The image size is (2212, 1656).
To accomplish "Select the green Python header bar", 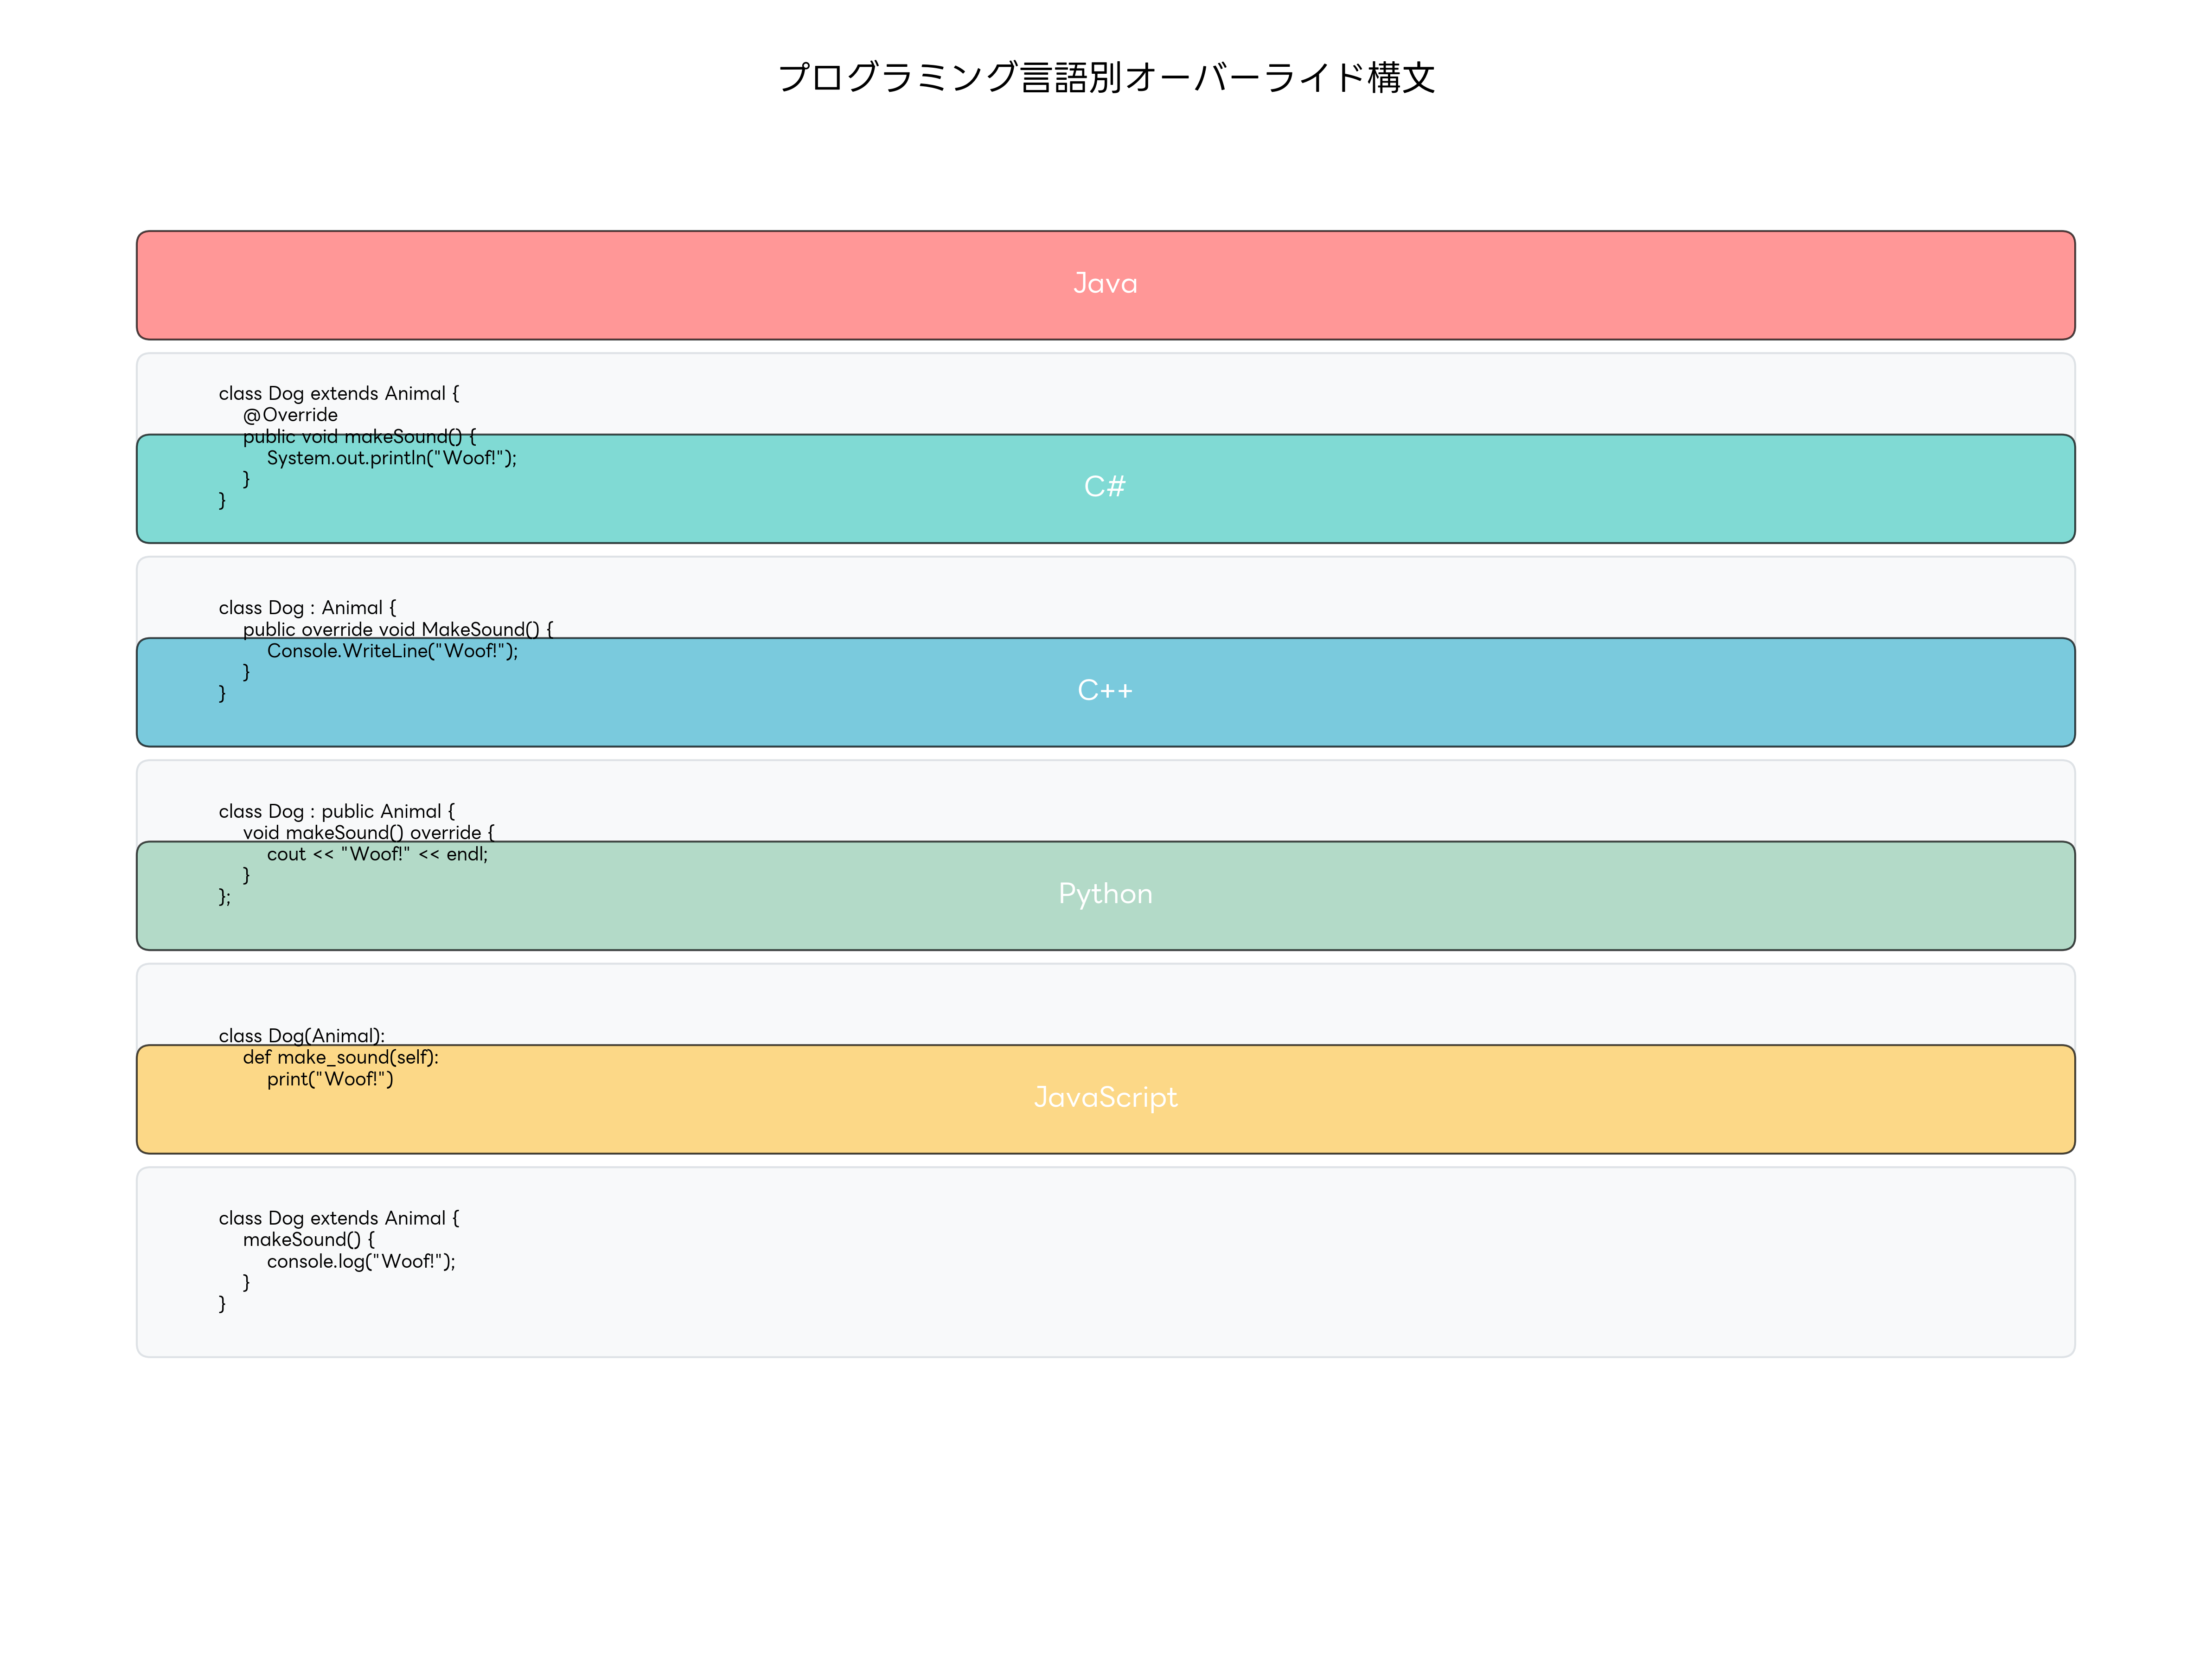I will (x=1106, y=896).
